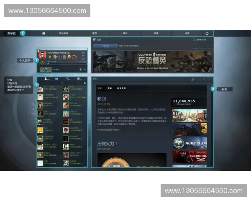The width and height of the screenshot is (251, 201).
Task: Click the first gold medal icon
Action: 50,57
